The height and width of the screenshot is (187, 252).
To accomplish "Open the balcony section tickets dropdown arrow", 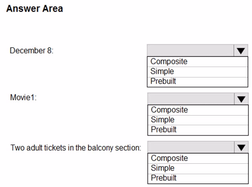I will [x=241, y=147].
